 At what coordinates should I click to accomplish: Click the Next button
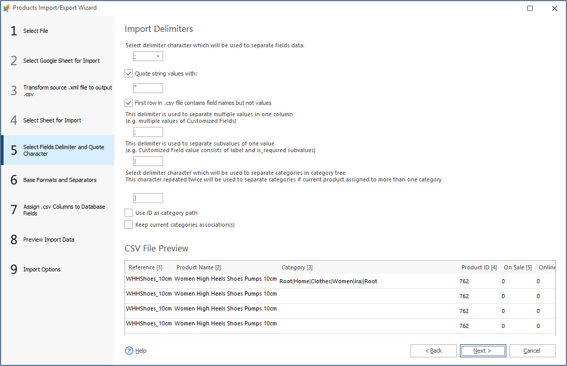(x=483, y=351)
